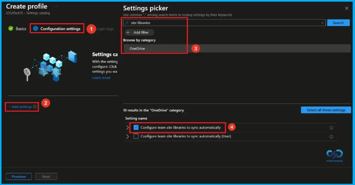Click the Add settings link
The image size is (355, 185).
pos(21,107)
